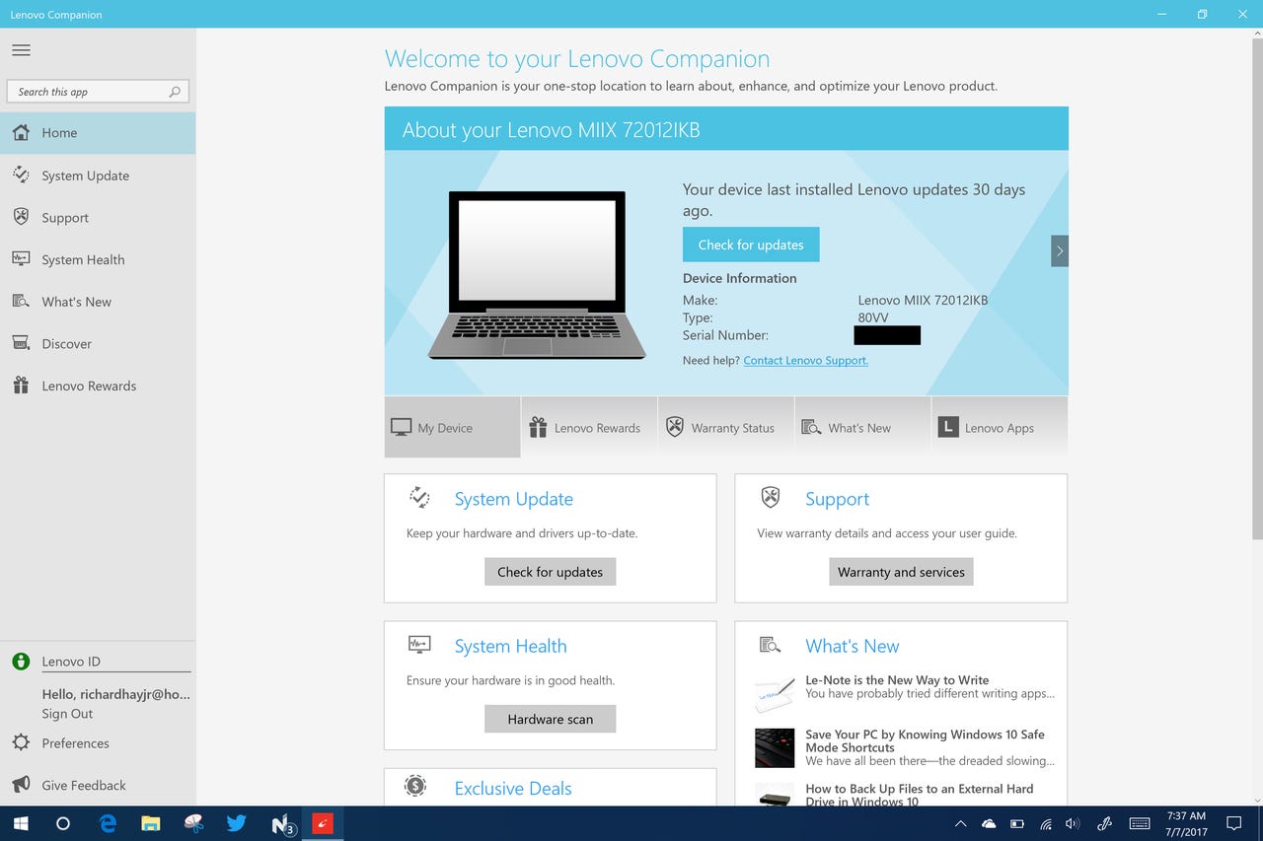
Task: Open Discover from the sidebar
Action: point(66,343)
